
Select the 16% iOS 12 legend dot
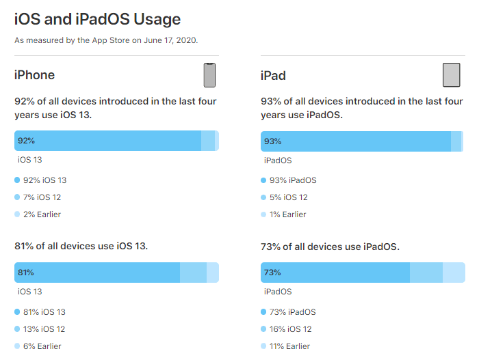tap(263, 329)
